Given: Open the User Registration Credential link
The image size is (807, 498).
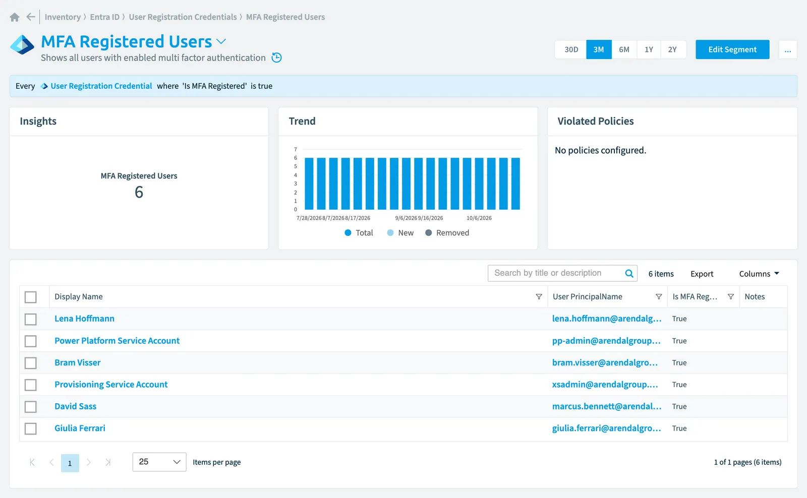Looking at the screenshot, I should (x=101, y=86).
